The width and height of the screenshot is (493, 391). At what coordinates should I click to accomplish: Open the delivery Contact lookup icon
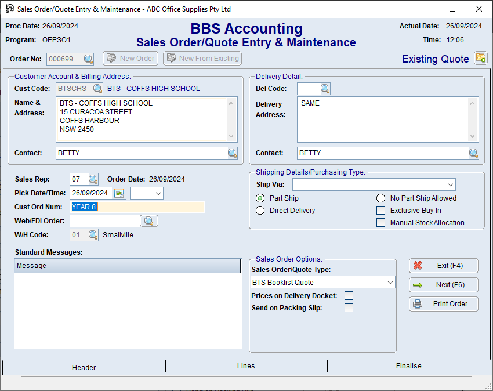[x=474, y=153]
